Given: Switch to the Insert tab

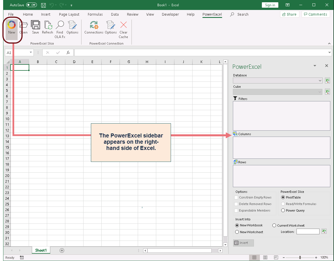Looking at the screenshot, I should coord(45,14).
